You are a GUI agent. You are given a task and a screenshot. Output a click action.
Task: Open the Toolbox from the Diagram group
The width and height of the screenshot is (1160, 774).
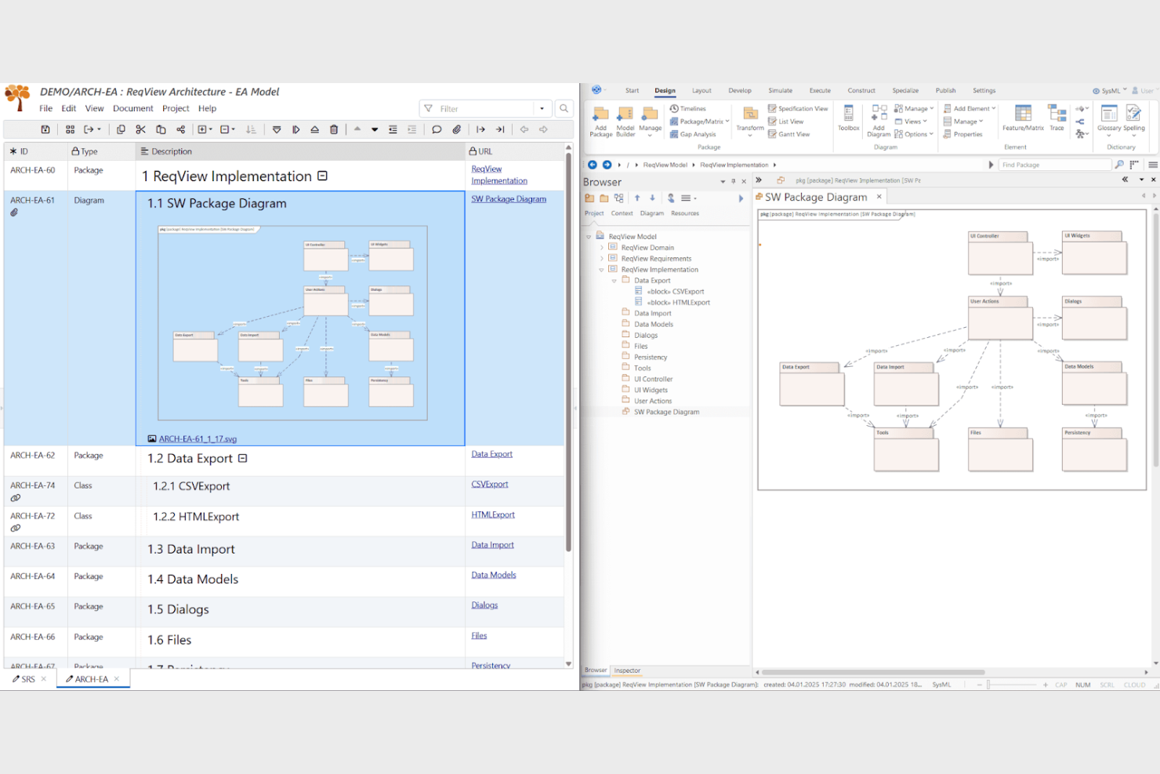click(x=849, y=118)
